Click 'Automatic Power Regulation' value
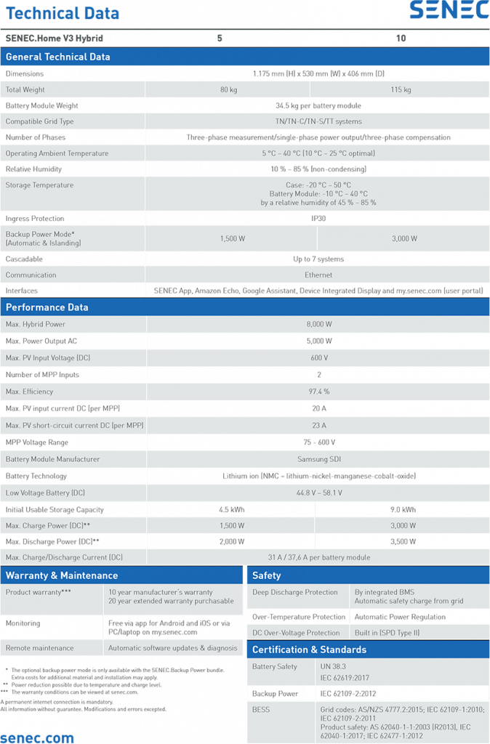Viewport: 490px width, 744px height. (x=400, y=618)
